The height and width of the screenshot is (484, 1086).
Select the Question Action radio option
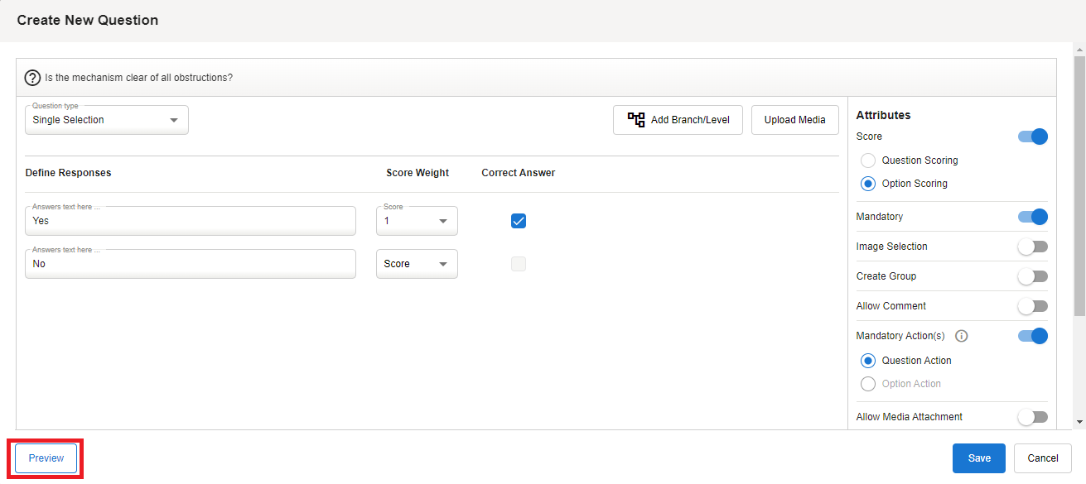coord(868,361)
